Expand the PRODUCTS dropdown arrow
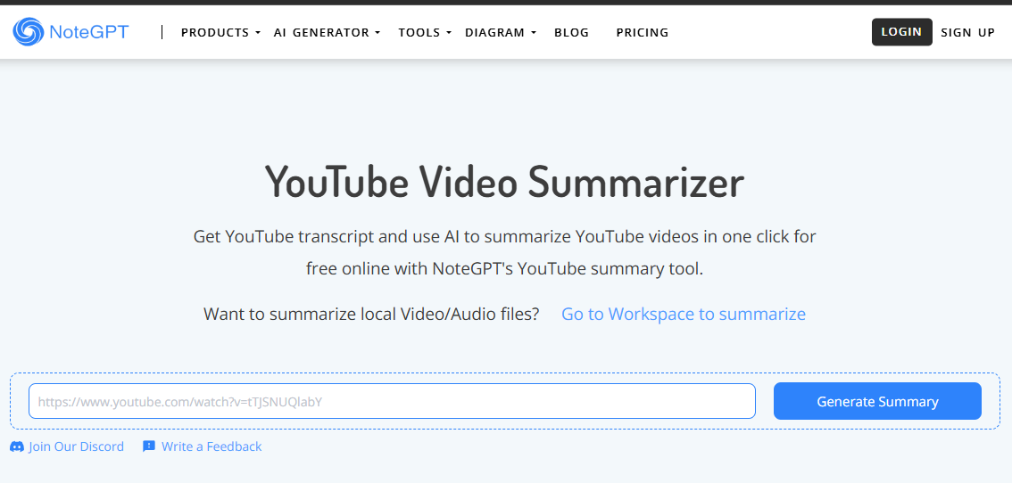The width and height of the screenshot is (1012, 483). click(x=258, y=33)
